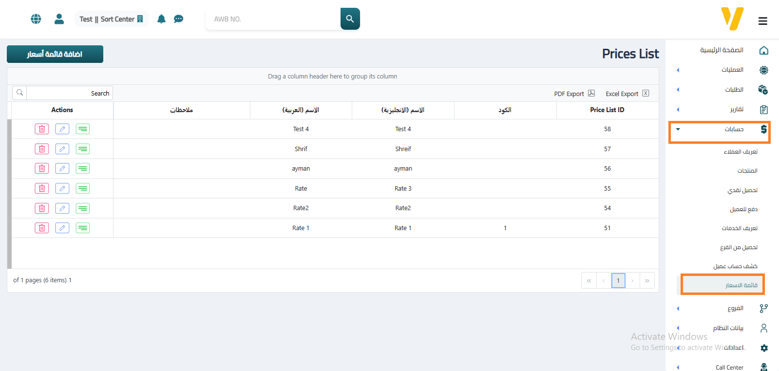Focus the grid Search field
The height and width of the screenshot is (371, 779).
pyautogui.click(x=70, y=93)
